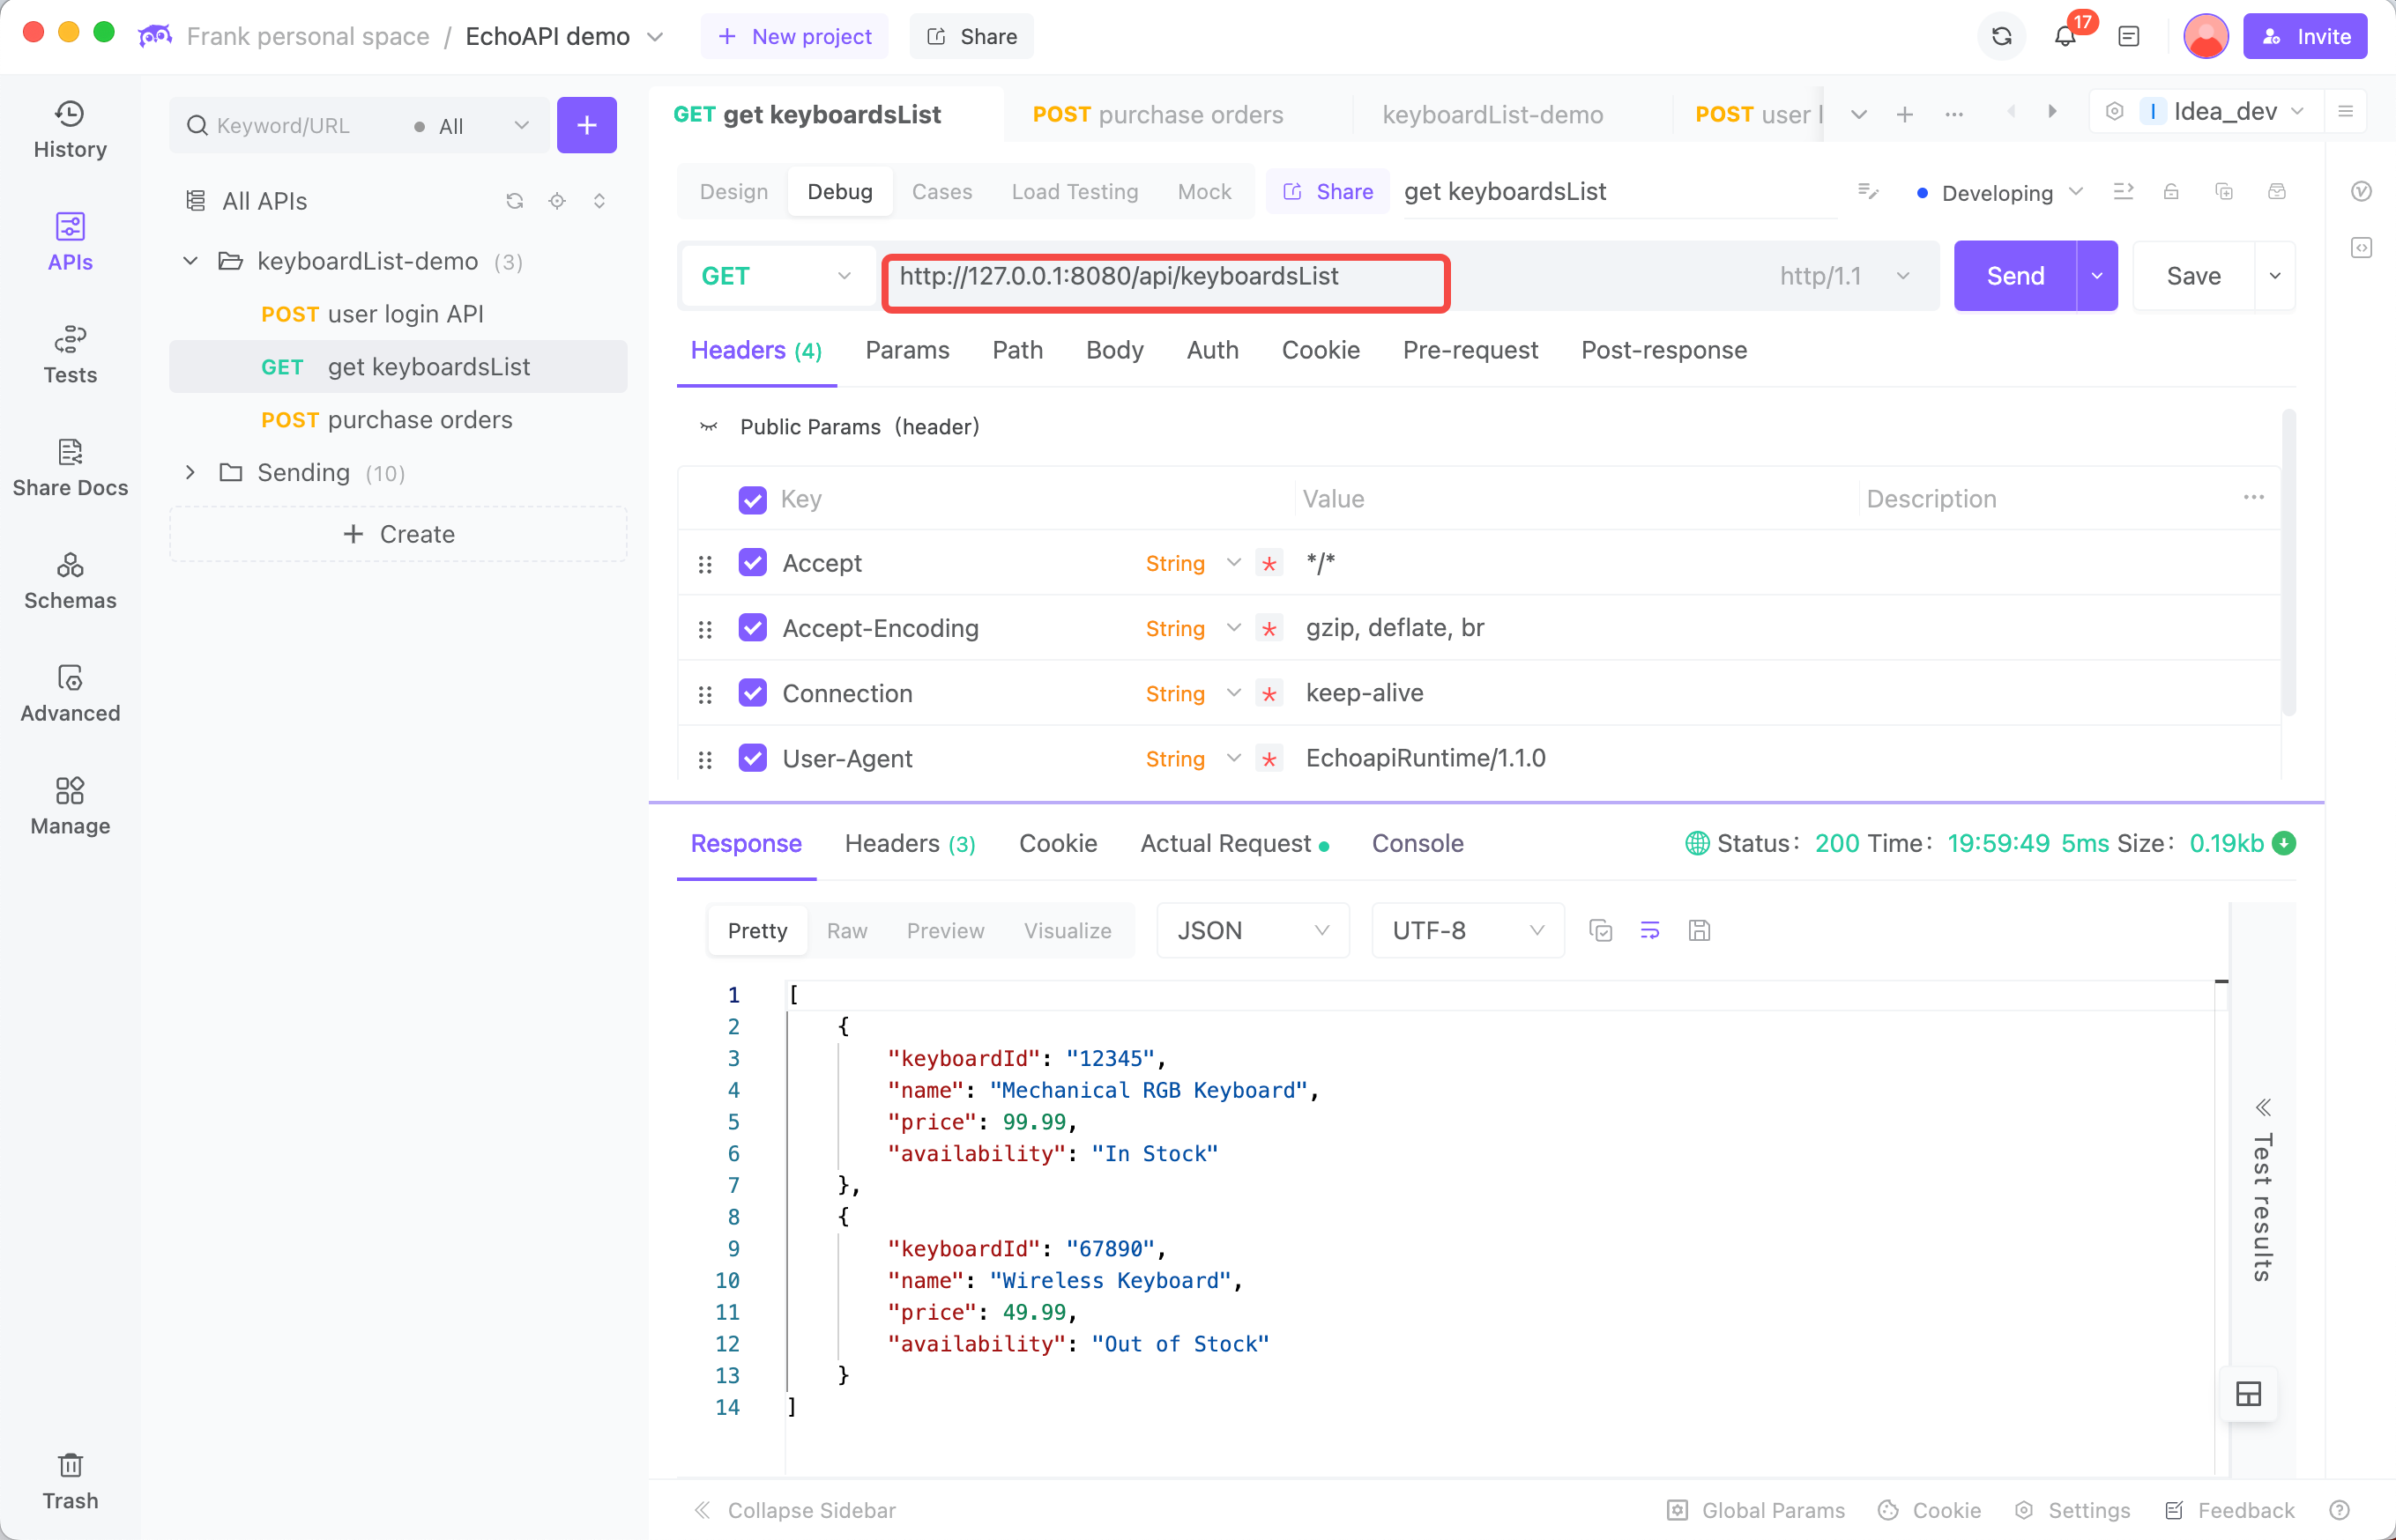
Task: Click the Invite button
Action: pos(2305,37)
